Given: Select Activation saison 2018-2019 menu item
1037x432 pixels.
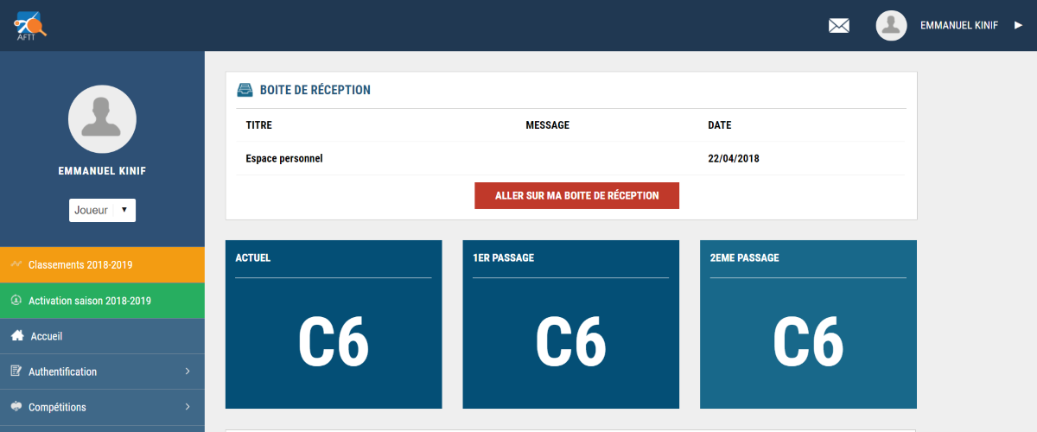Looking at the screenshot, I should coord(90,301).
